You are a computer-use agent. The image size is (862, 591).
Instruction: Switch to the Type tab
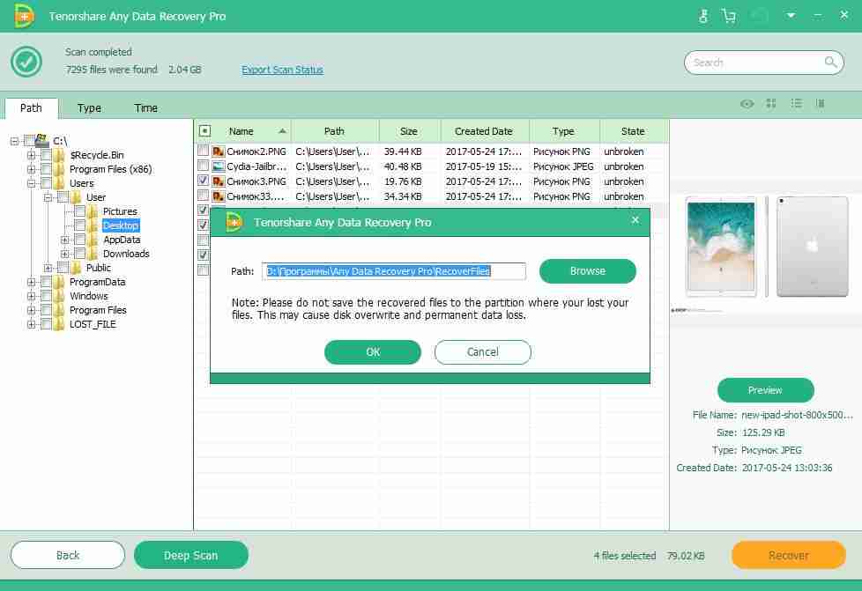[89, 107]
